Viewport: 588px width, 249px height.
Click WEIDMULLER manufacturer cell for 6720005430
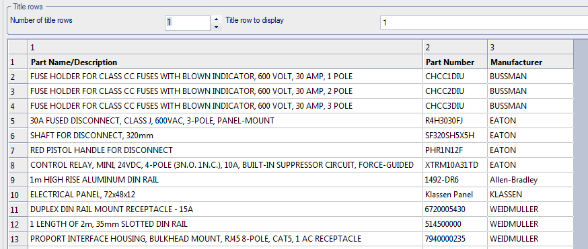point(531,209)
